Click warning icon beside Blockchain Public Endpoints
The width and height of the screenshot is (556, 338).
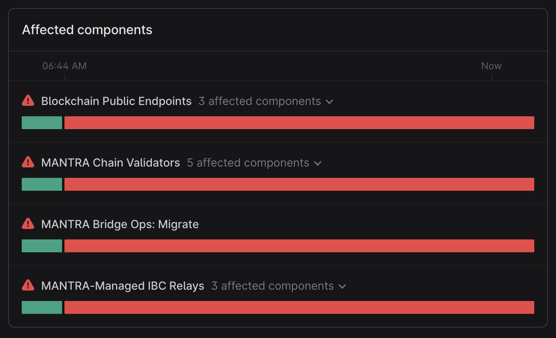28,101
